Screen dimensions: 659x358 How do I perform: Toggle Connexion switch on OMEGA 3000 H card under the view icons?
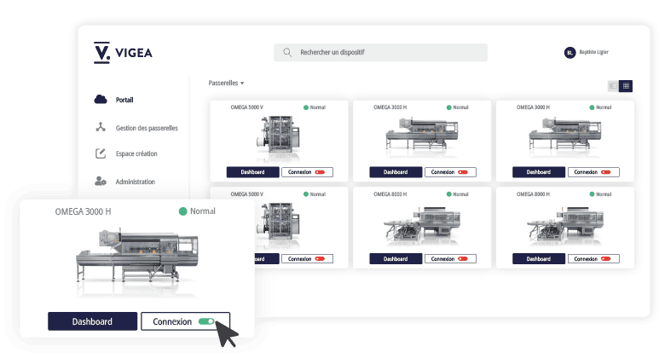point(605,172)
